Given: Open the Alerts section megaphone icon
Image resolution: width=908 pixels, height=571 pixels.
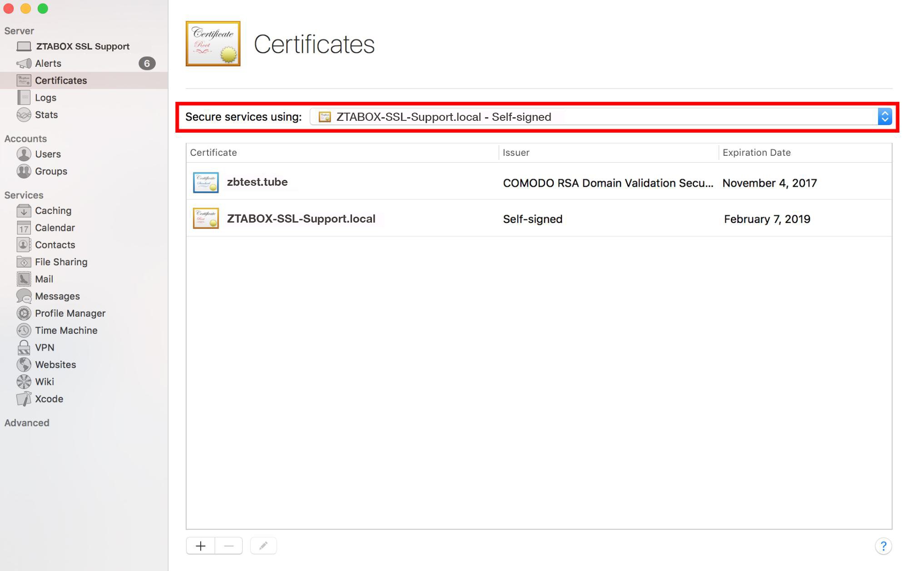Looking at the screenshot, I should pyautogui.click(x=24, y=64).
